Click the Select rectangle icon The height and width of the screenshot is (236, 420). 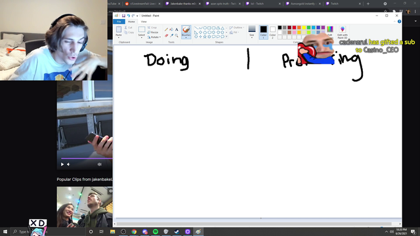pyautogui.click(x=142, y=29)
